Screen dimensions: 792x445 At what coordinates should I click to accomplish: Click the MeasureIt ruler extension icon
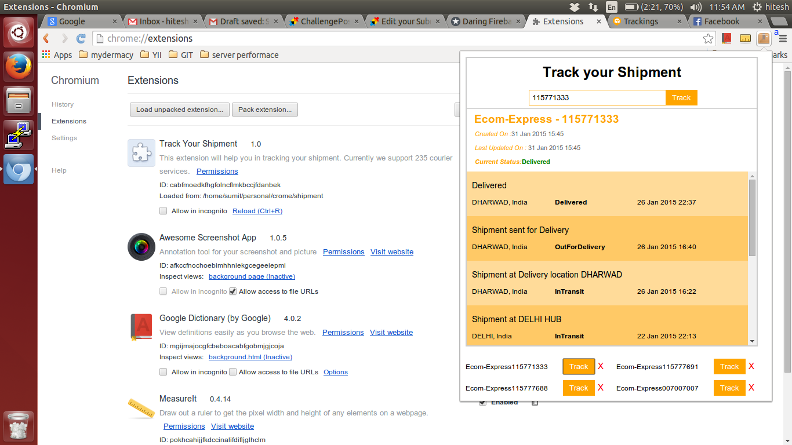141,408
